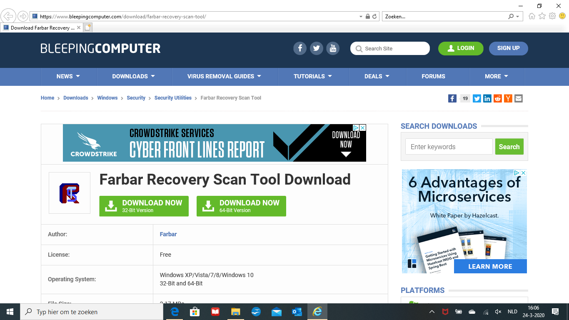Expand the Downloads menu
569x320 pixels.
(134, 76)
